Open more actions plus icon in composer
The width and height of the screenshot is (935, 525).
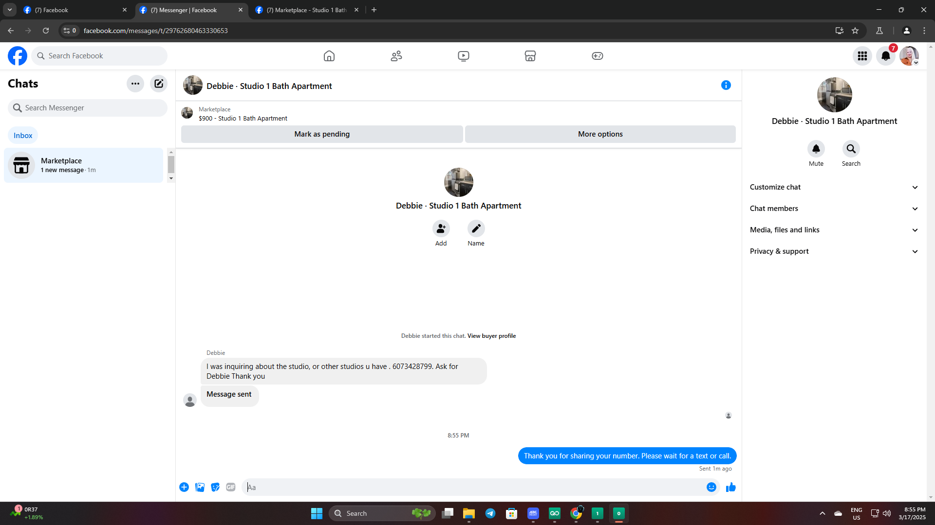(x=184, y=487)
